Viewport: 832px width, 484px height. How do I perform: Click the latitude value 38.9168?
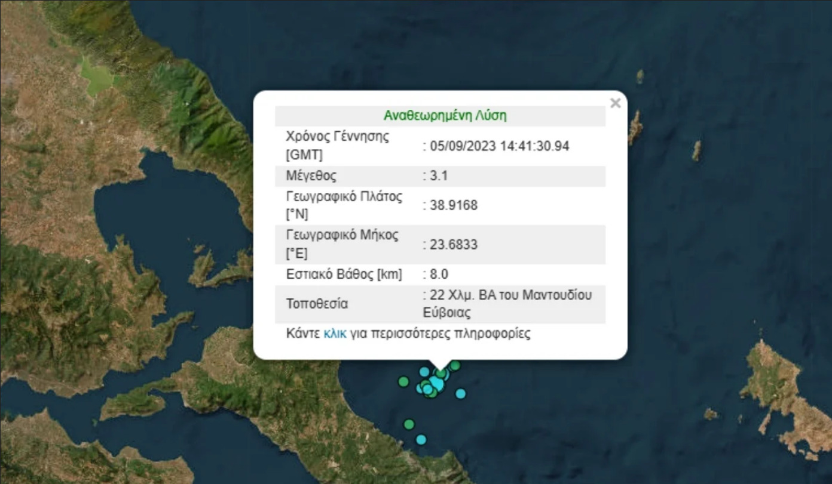(x=452, y=206)
